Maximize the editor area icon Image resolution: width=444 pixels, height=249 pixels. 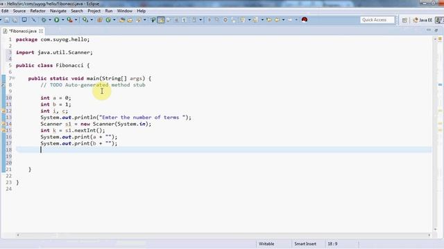[x=436, y=30]
